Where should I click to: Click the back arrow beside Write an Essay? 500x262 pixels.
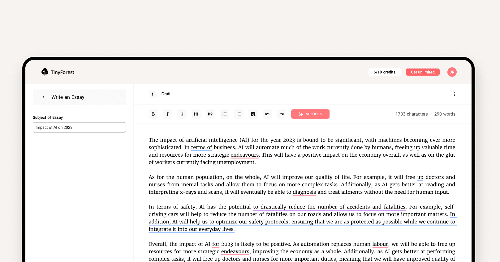43,97
